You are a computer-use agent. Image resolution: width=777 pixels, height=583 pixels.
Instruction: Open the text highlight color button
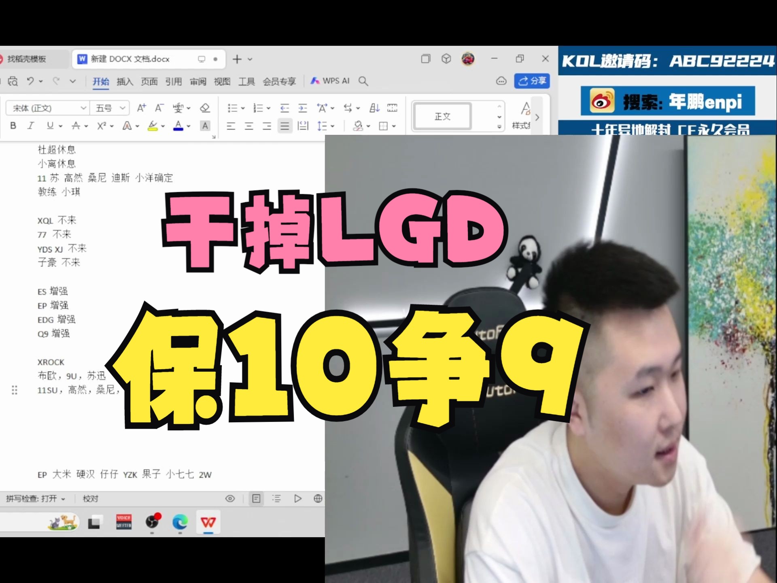pyautogui.click(x=153, y=126)
